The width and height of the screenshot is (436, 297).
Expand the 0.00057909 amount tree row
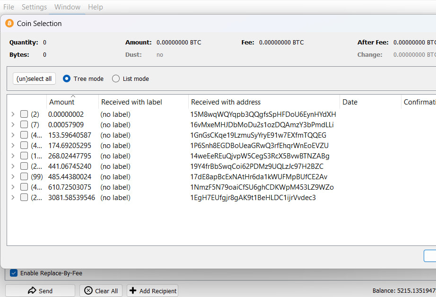tap(13, 124)
